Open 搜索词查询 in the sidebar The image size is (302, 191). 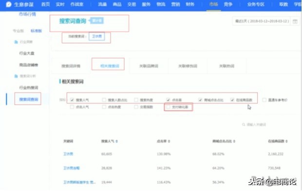pos(29,99)
